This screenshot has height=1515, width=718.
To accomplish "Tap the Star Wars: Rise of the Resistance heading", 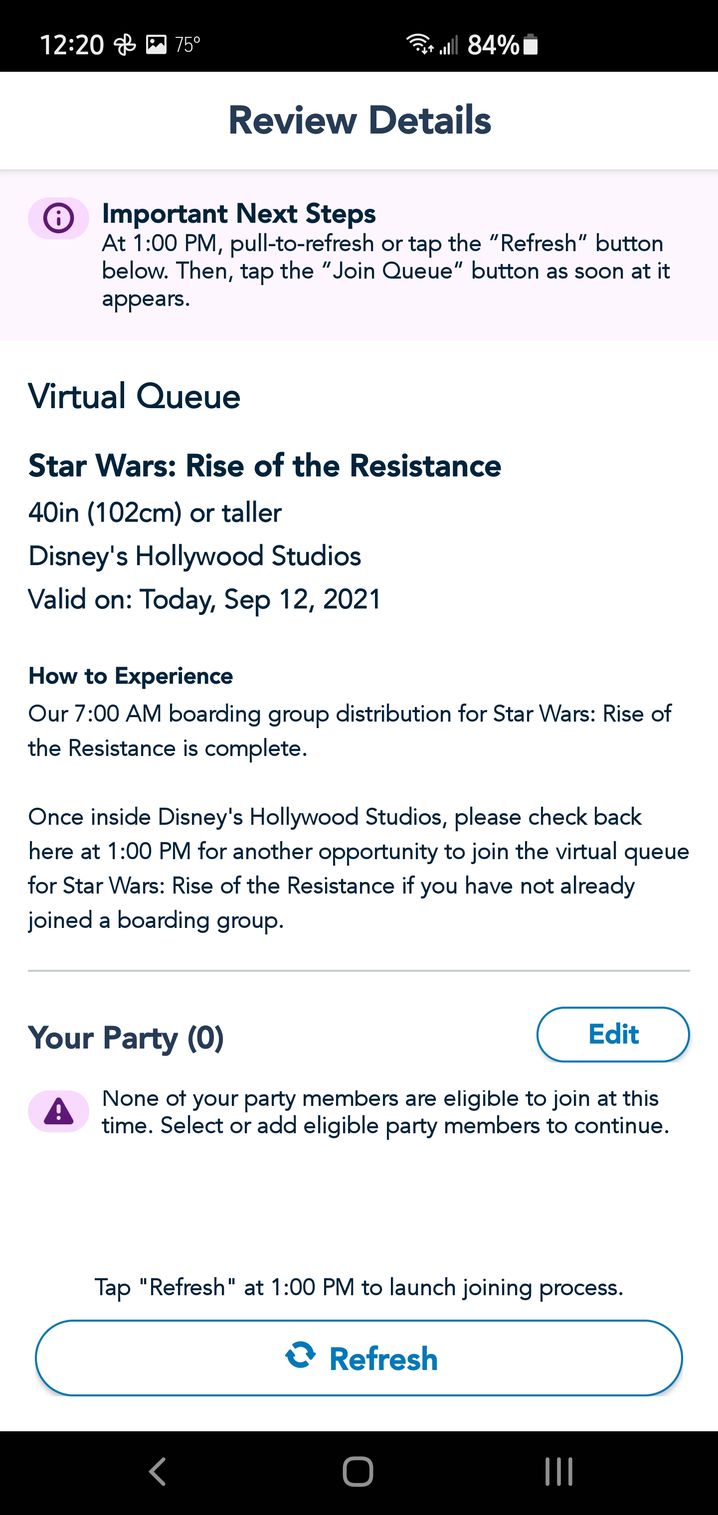I will click(x=265, y=466).
